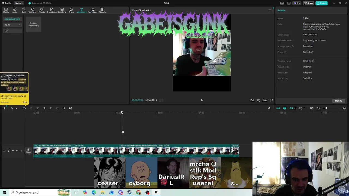Toggle the main track lock
This screenshot has width=349, height=196.
tap(8, 151)
